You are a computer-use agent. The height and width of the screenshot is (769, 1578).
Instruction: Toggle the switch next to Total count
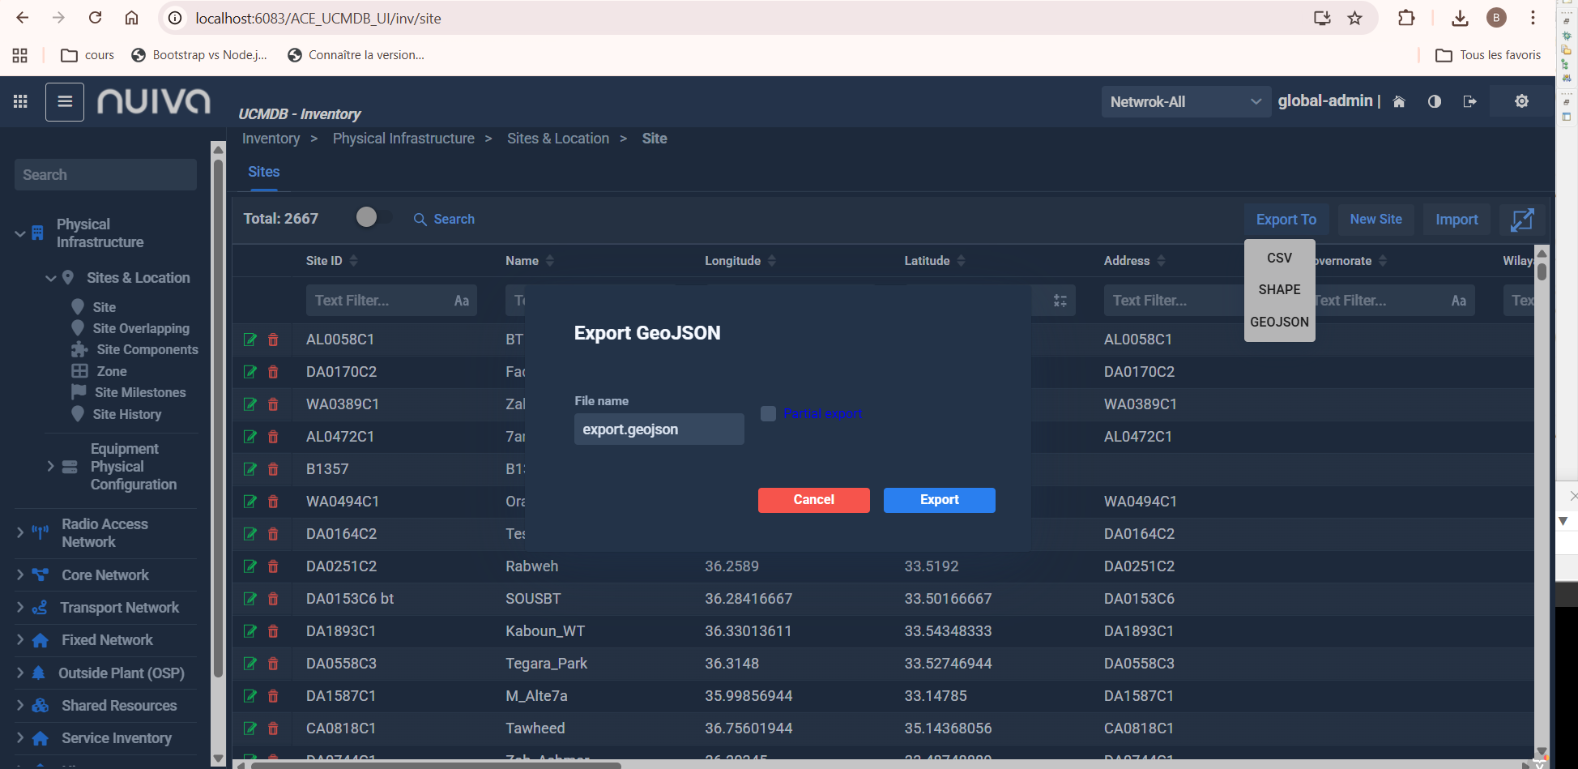(371, 217)
